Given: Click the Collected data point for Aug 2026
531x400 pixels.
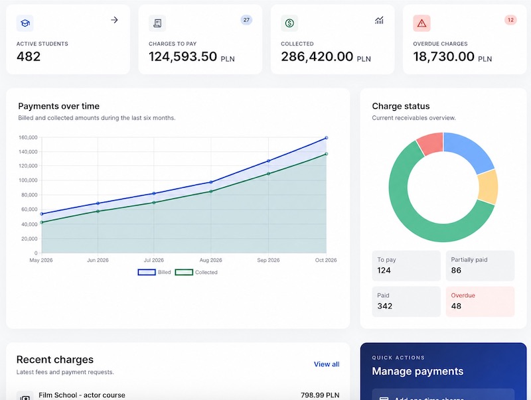Looking at the screenshot, I should pyautogui.click(x=210, y=192).
